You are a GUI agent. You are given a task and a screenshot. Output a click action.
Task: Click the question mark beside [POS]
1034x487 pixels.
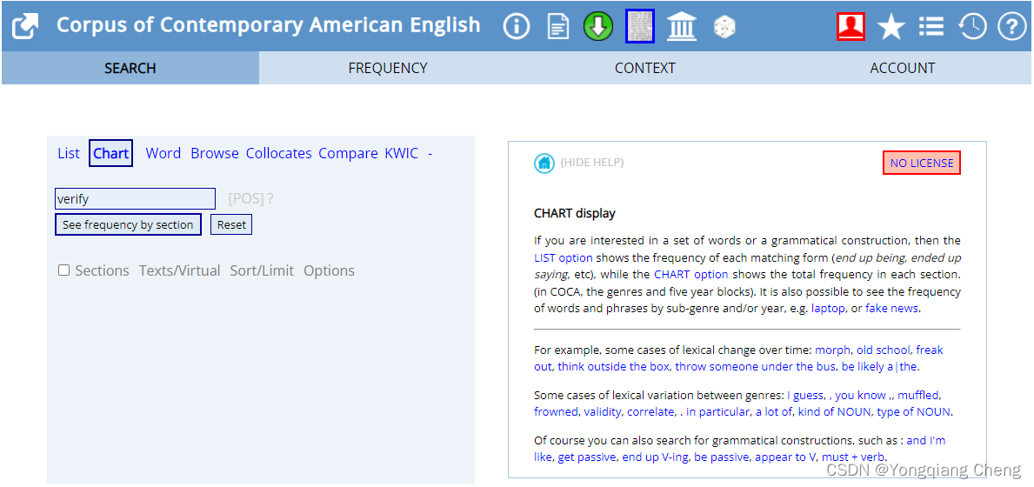point(270,198)
